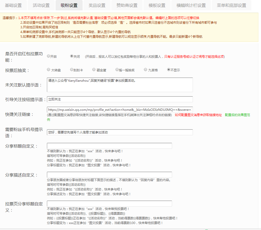The image size is (261, 230).
Task: Open the 横幅统计栏设置 tab
Action: (191, 5)
